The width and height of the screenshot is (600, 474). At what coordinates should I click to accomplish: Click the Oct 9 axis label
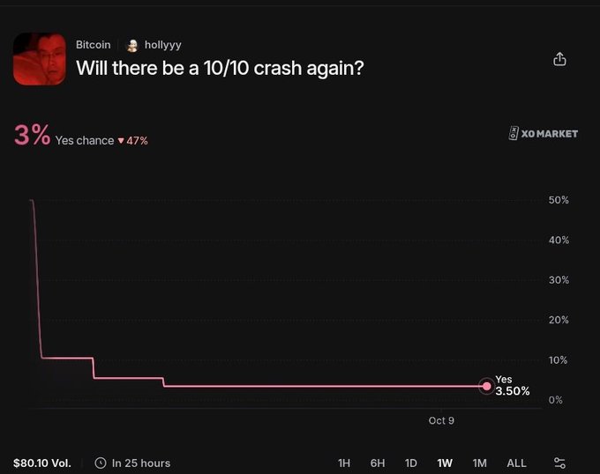(441, 420)
